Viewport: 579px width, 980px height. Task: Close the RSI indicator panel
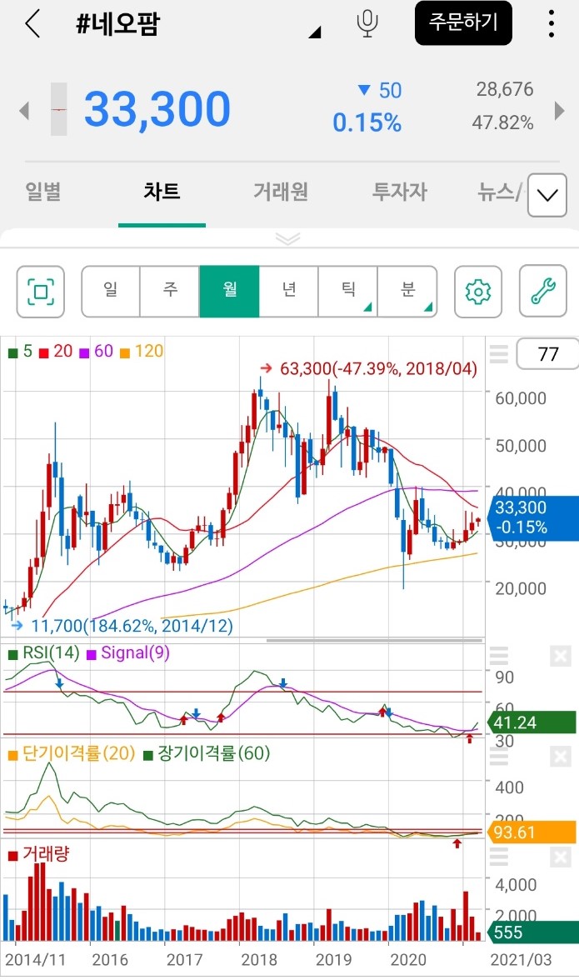[x=561, y=657]
